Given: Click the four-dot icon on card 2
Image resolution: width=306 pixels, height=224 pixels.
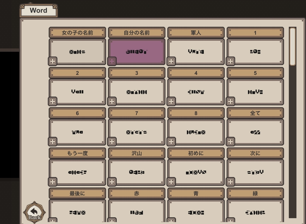Looking at the screenshot, I should pos(53,101).
